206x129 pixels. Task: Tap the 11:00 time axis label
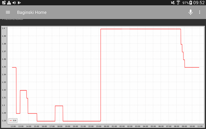coord(200,126)
